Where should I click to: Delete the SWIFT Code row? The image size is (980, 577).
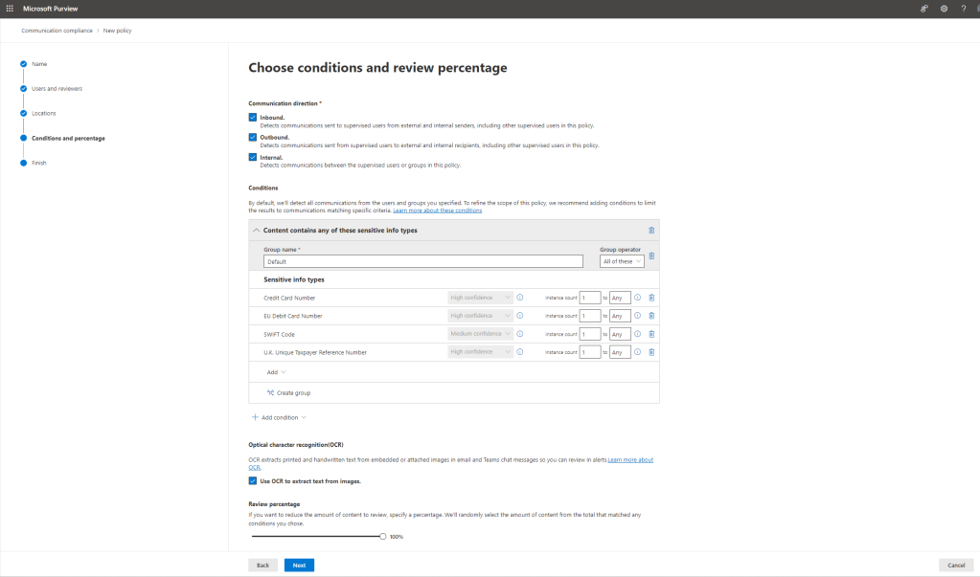click(x=651, y=334)
